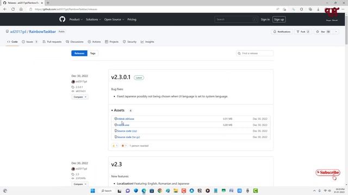
Task: Open Compare dropdown for v2.3.0.1
Action: click(80, 97)
